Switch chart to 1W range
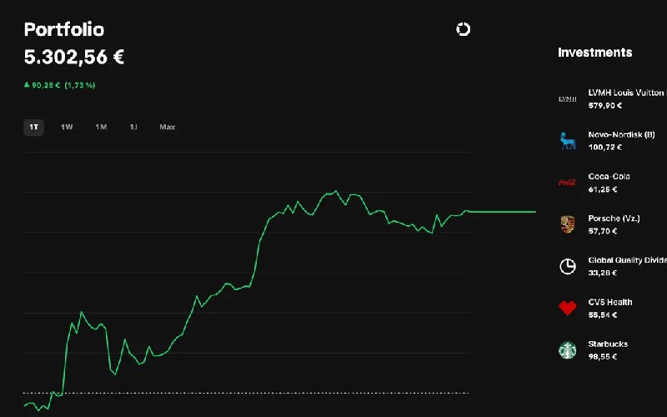The image size is (667, 417). tap(67, 127)
